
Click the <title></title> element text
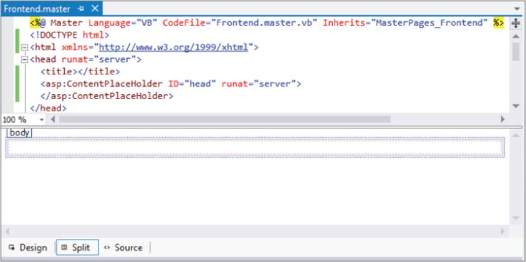tap(80, 72)
